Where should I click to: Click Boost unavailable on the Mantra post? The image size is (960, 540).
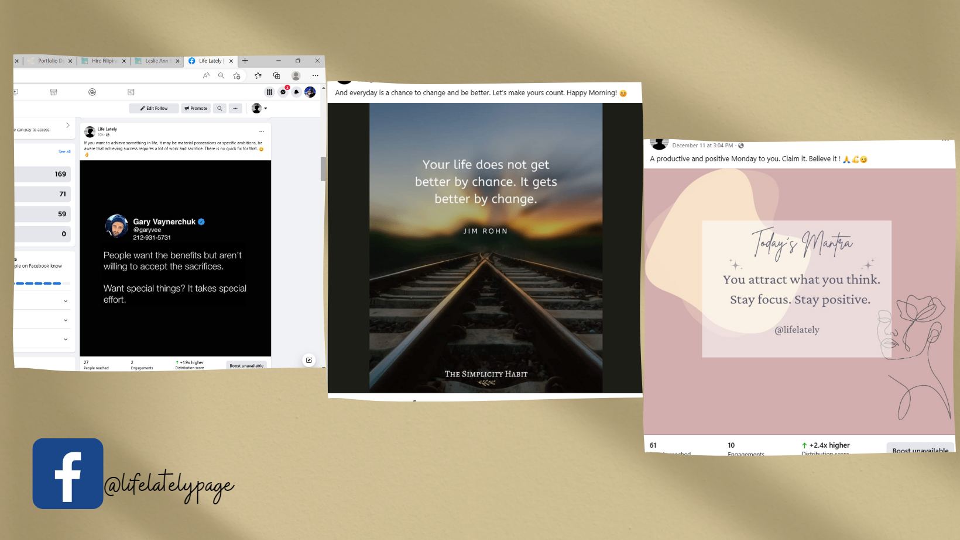tap(920, 449)
